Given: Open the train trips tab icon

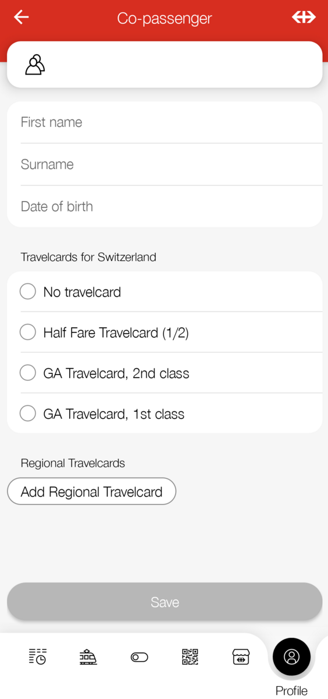Looking at the screenshot, I should tap(88, 656).
